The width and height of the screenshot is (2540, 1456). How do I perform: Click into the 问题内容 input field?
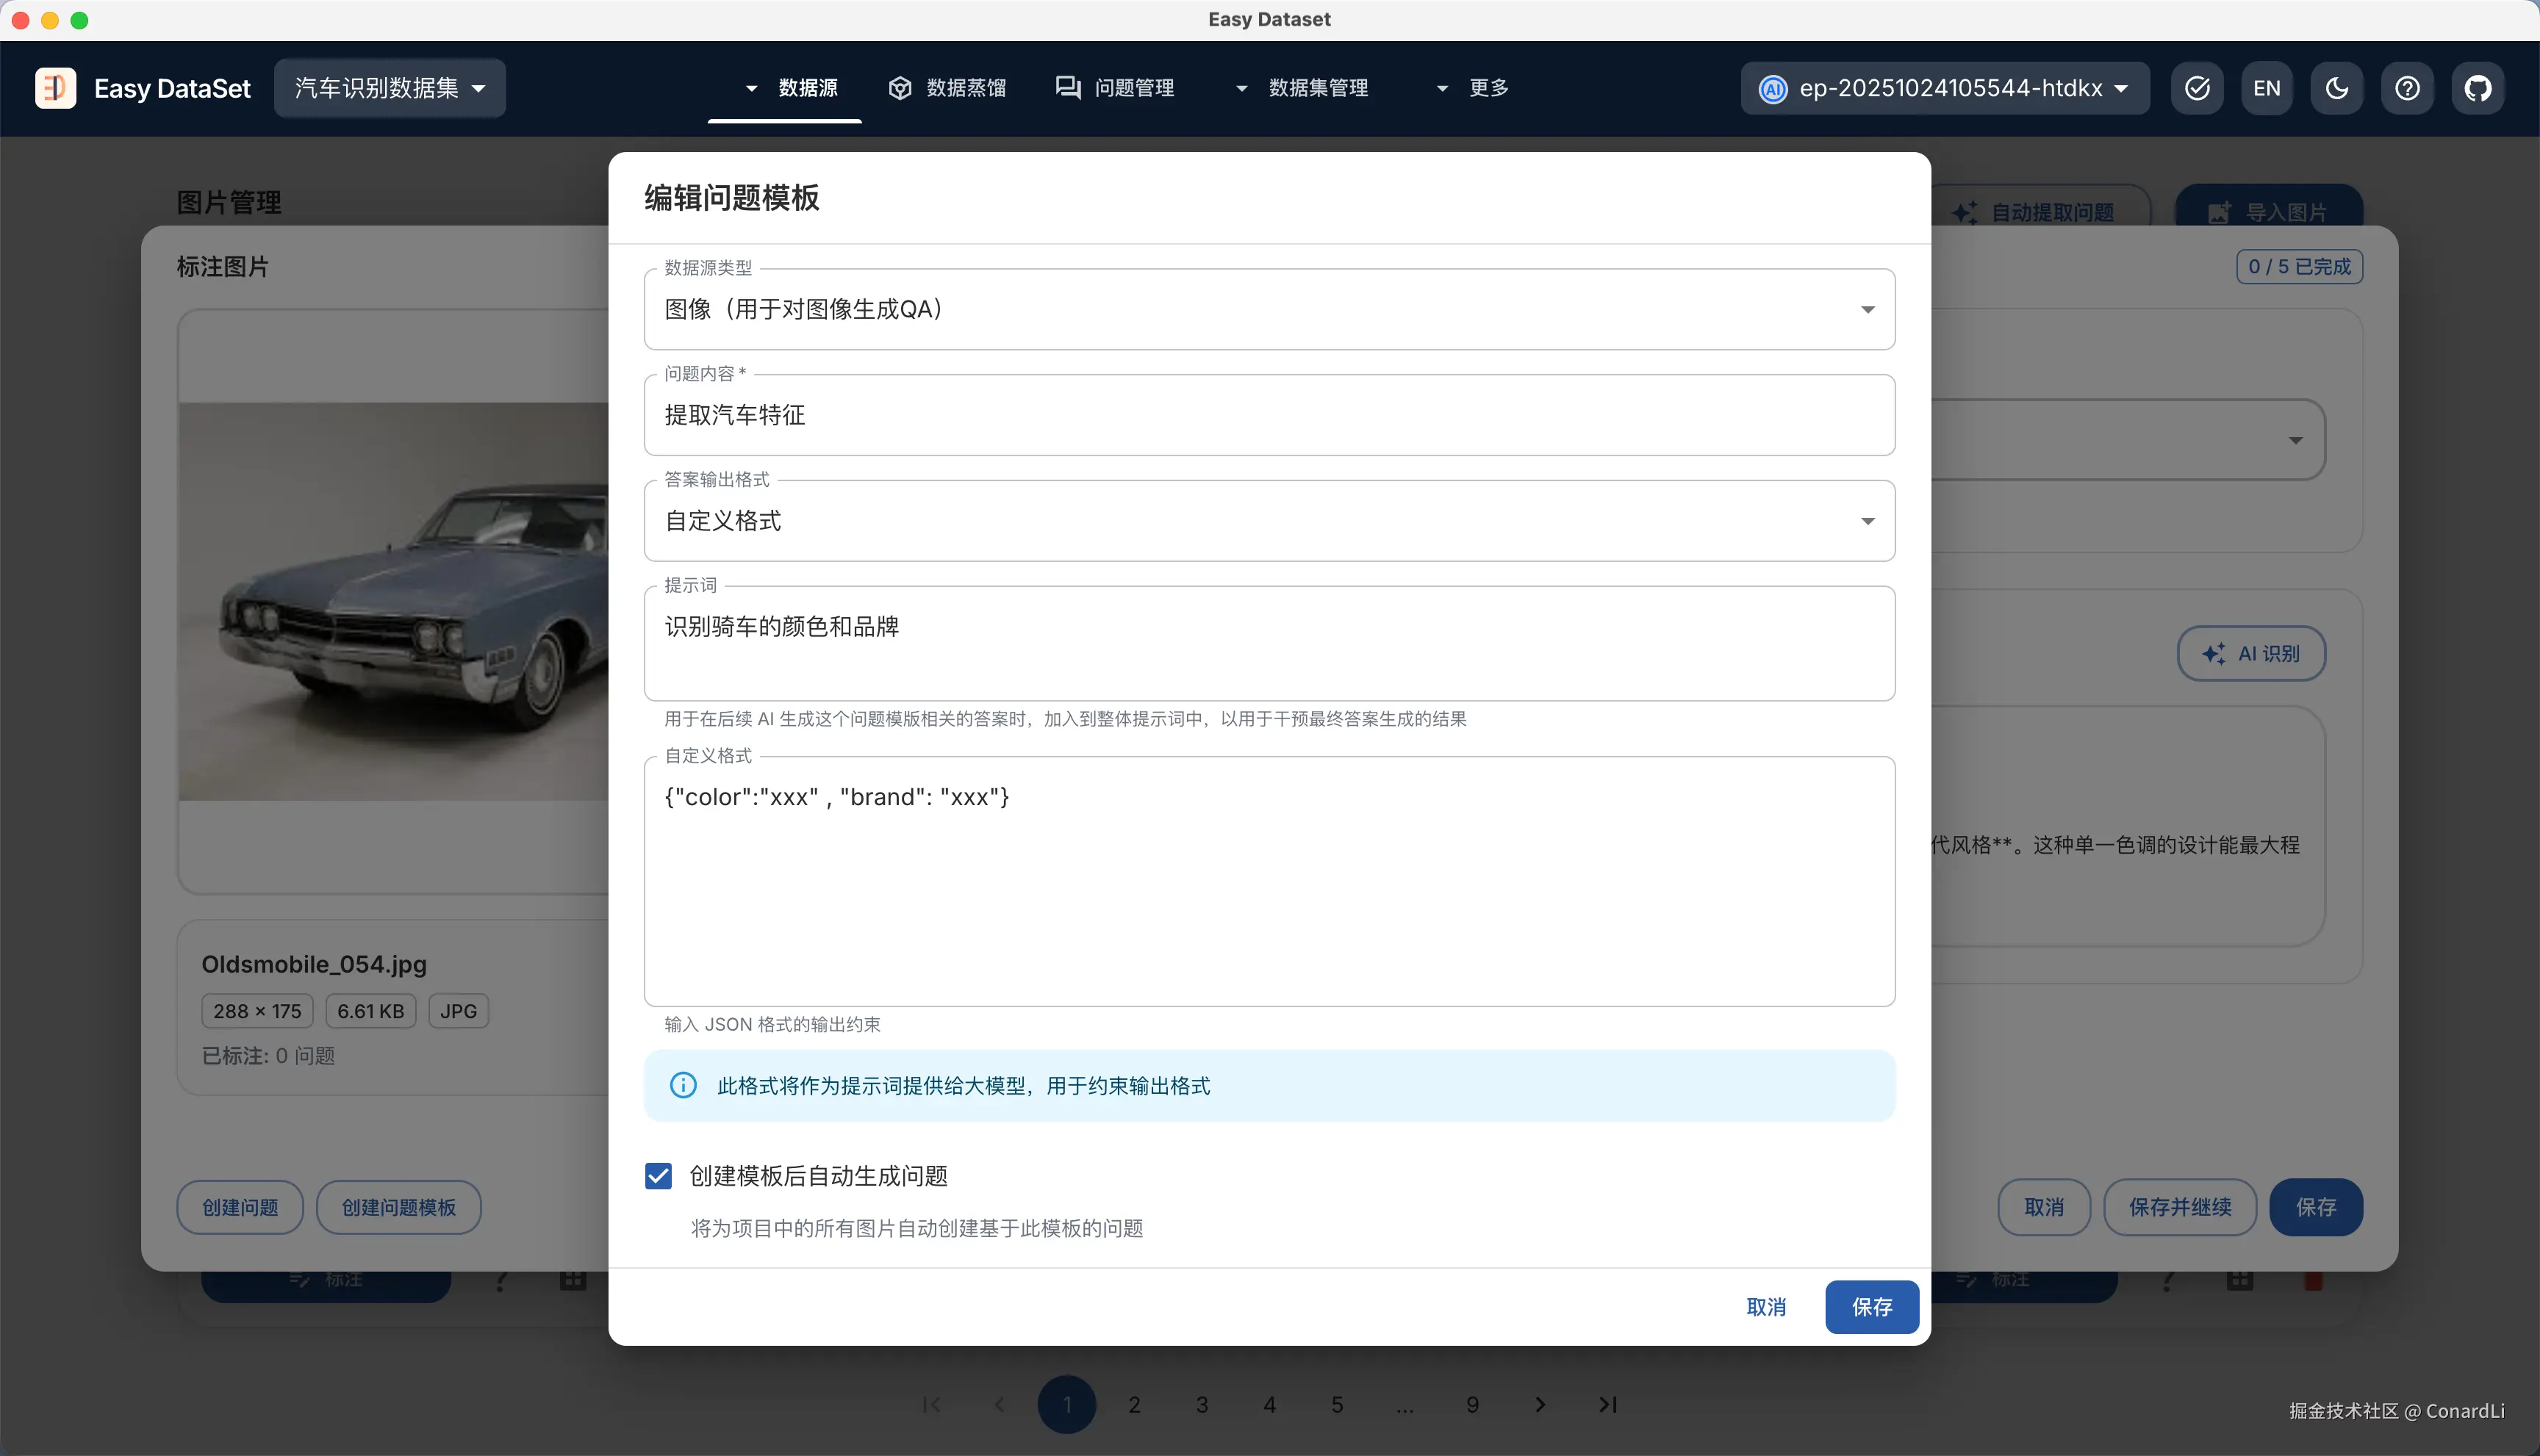[1269, 415]
